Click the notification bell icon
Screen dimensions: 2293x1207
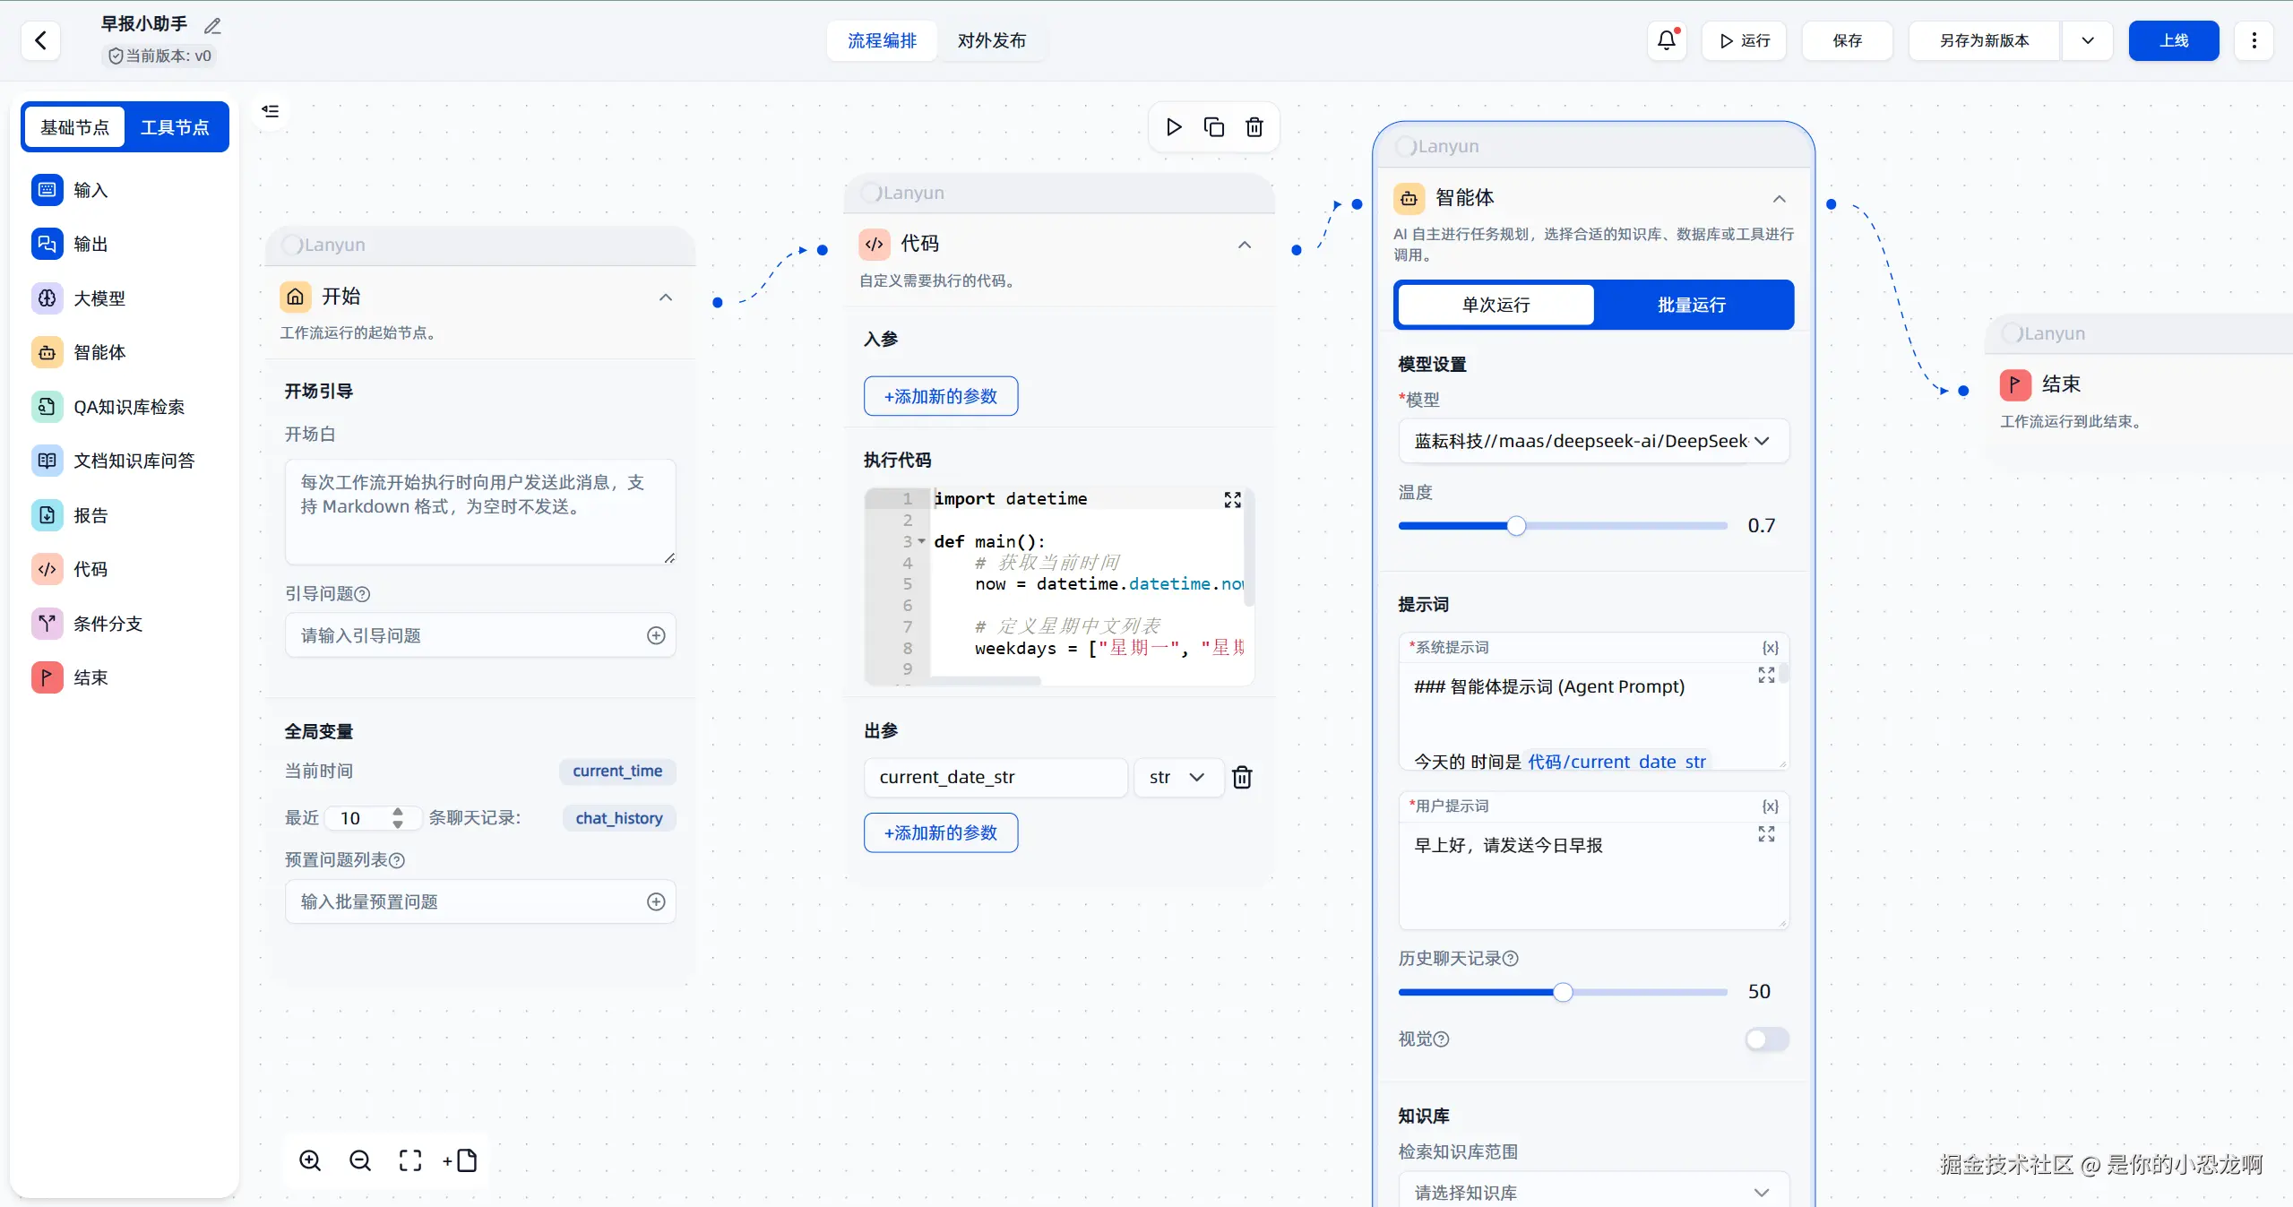click(x=1666, y=40)
